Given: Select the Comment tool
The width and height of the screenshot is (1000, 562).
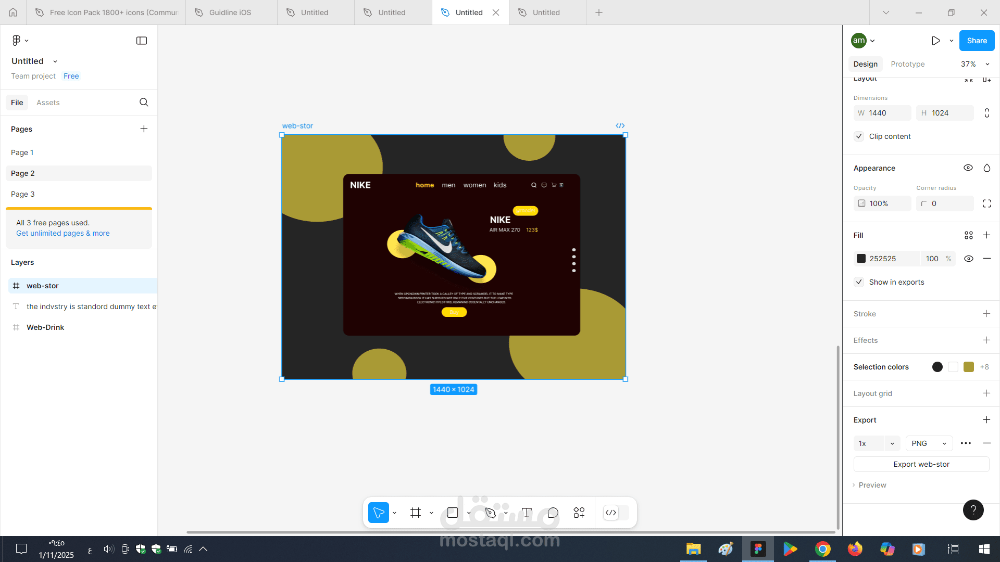Looking at the screenshot, I should click(553, 513).
